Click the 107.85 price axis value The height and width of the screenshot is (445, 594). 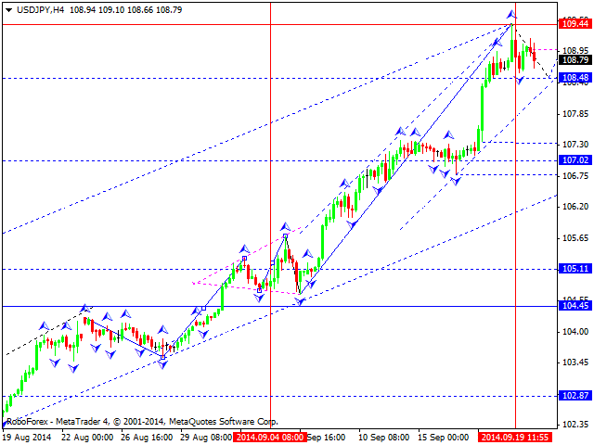pos(575,113)
